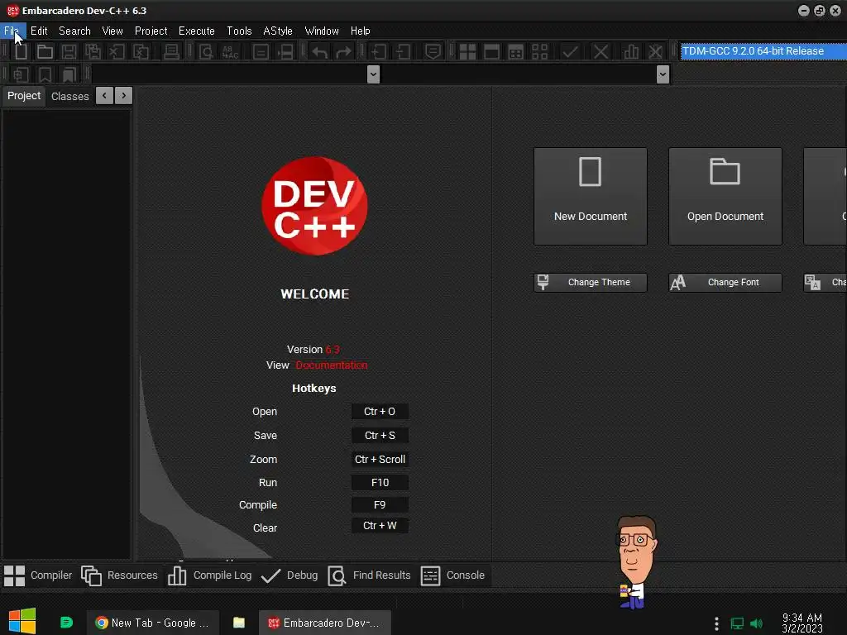This screenshot has width=847, height=635.
Task: Click the volume speaker tray icon
Action: (x=757, y=623)
